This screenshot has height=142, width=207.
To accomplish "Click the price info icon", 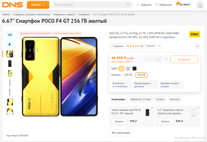I will click(158, 59).
